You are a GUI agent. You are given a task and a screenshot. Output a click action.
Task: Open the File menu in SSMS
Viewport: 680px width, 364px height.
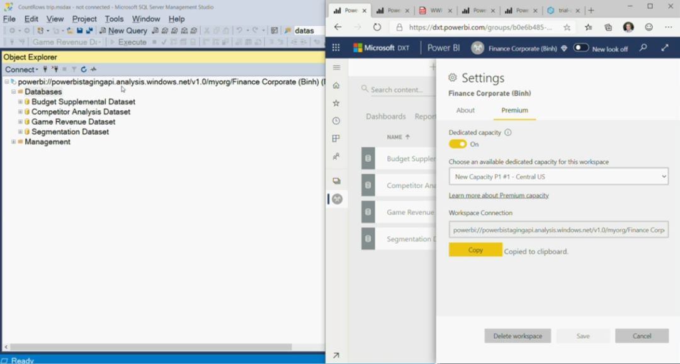[9, 19]
